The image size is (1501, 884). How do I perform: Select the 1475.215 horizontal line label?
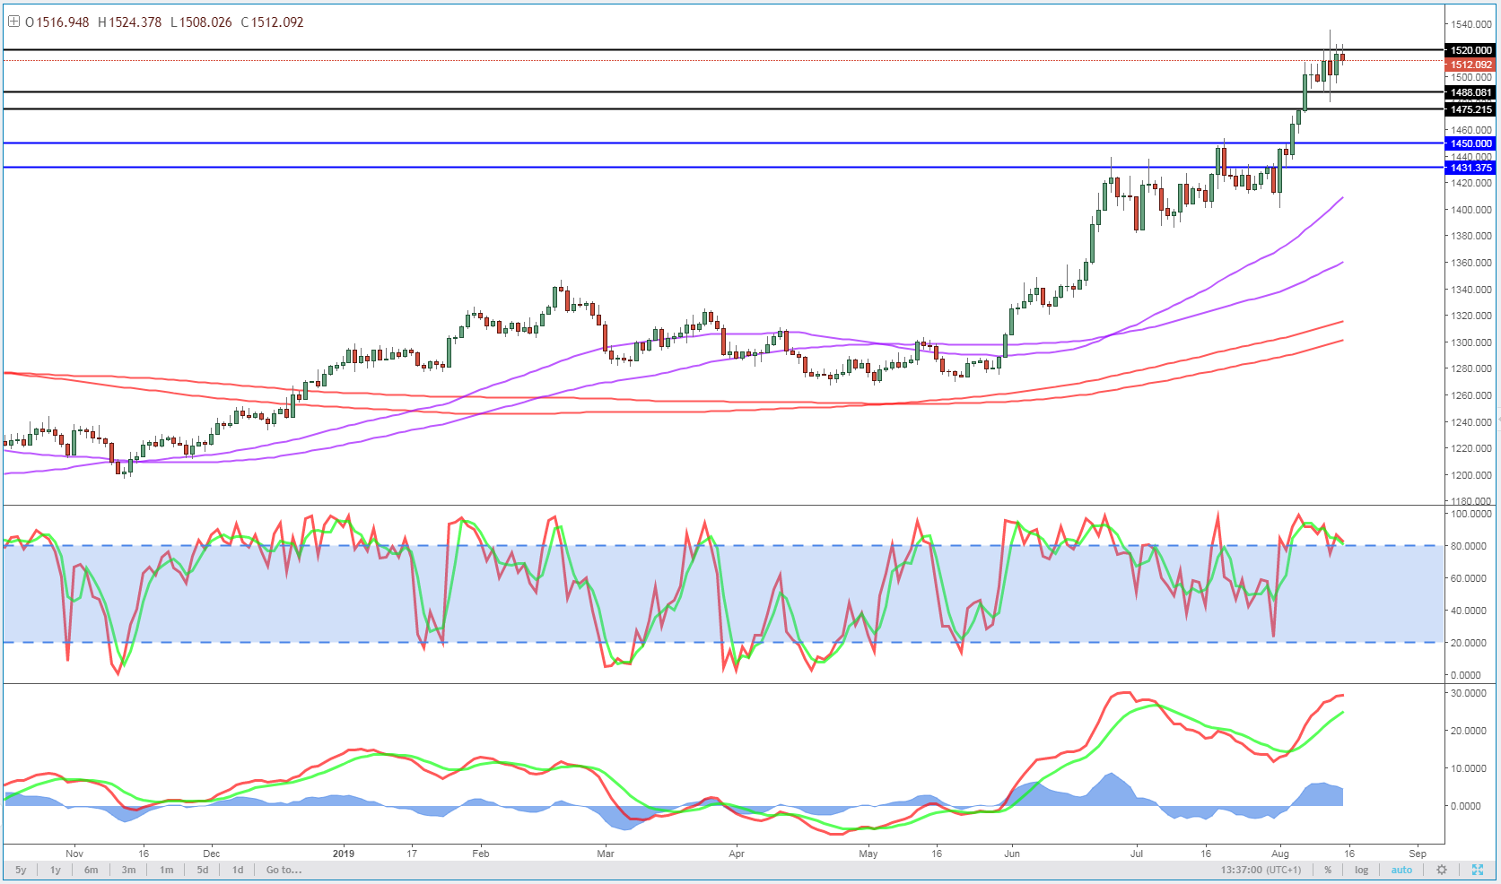[1470, 109]
